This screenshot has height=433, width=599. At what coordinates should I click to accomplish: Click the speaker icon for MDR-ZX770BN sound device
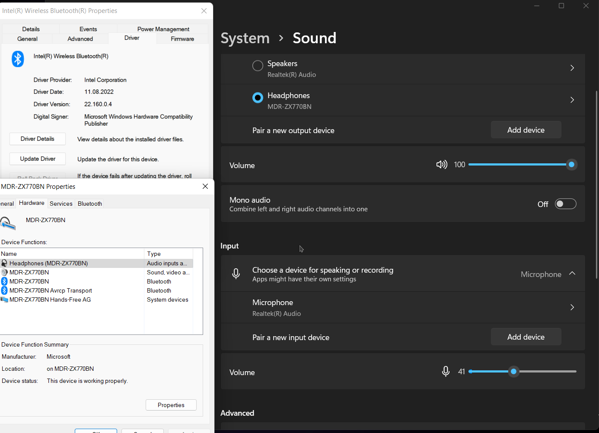coord(4,272)
